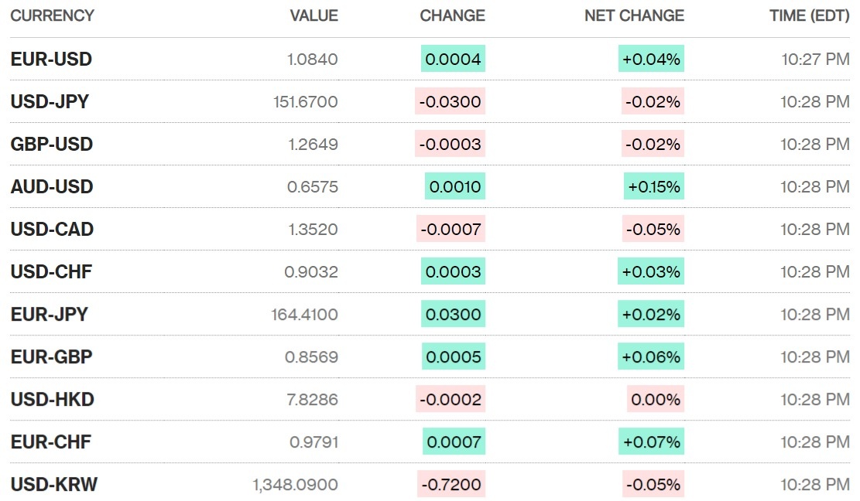Click the VALUE column header
The image size is (860, 501).
point(314,15)
